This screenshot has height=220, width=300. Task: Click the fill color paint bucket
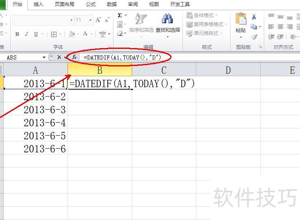[x=72, y=34]
